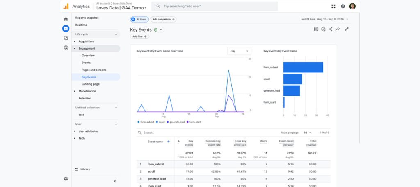Screen dimensions: 420x187
Task: Click the Customize report pencil icon
Action: tap(347, 29)
